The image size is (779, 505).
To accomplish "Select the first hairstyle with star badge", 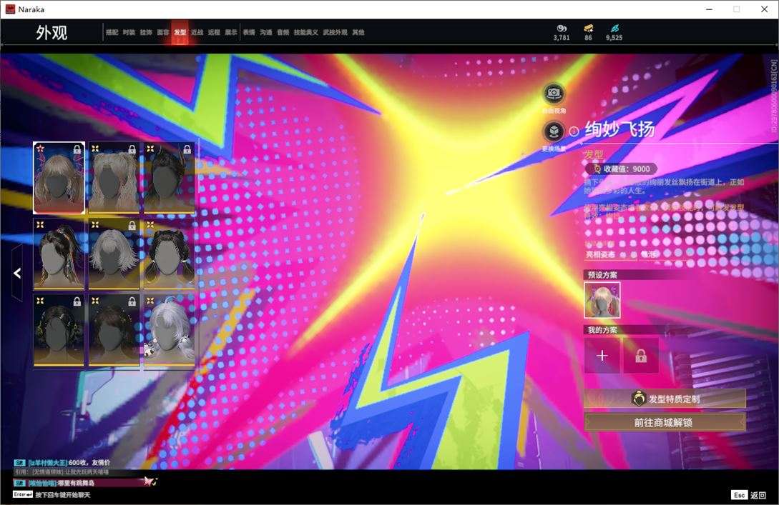I will [59, 178].
